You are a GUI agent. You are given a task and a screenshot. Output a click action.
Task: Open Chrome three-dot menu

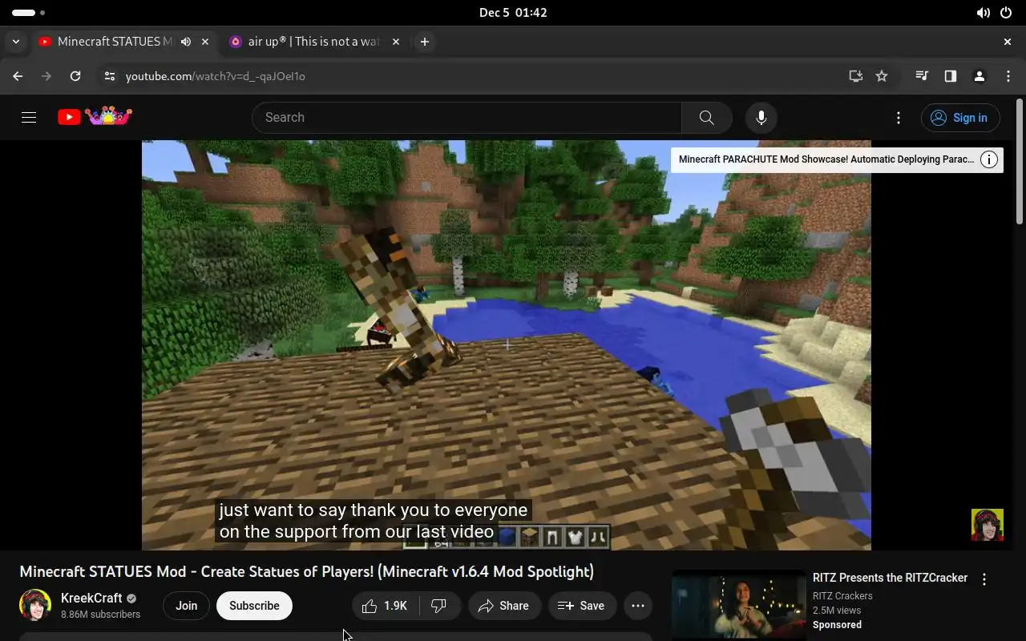[x=1008, y=76]
